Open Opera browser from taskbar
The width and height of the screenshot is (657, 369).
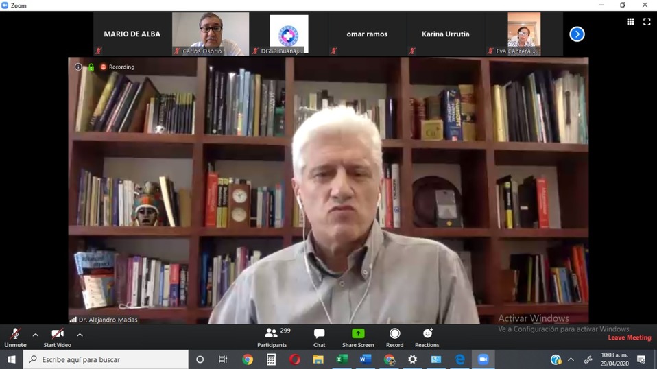point(295,359)
